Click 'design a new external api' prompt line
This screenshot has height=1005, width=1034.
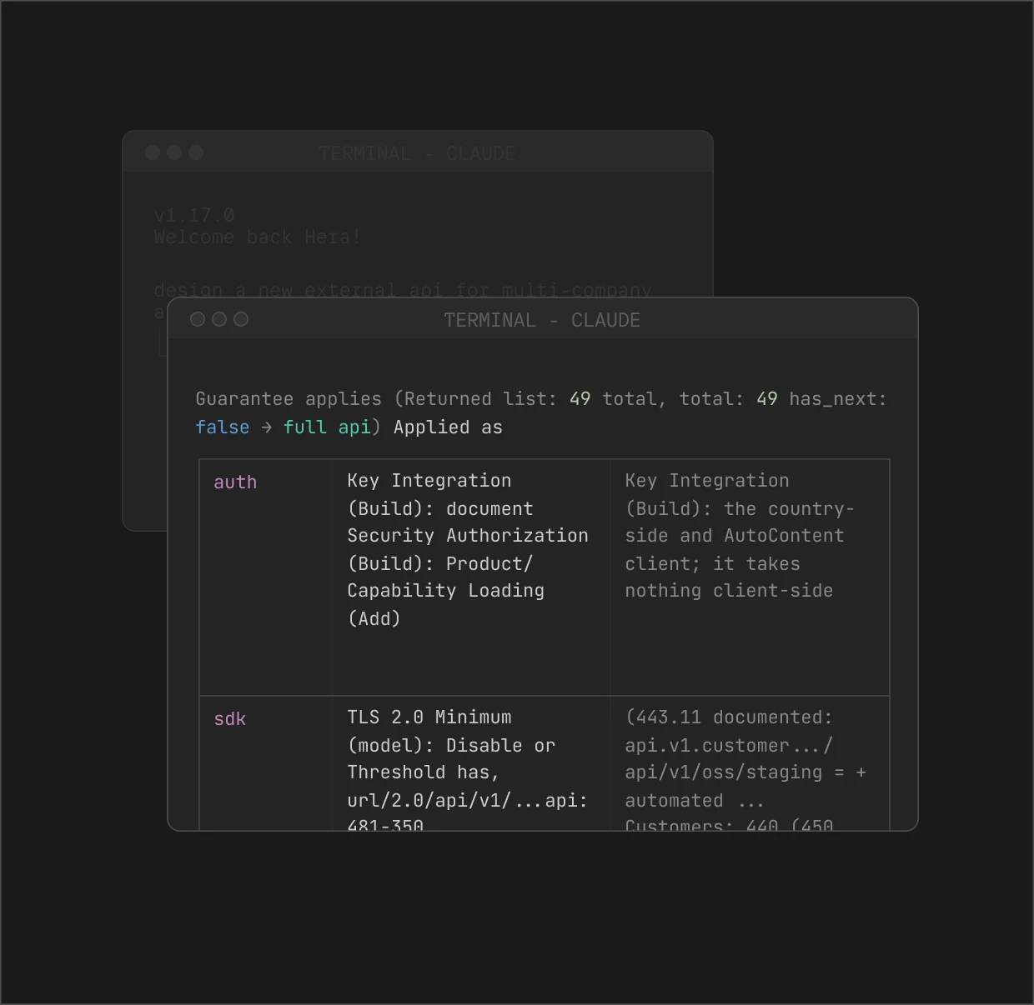pos(403,289)
